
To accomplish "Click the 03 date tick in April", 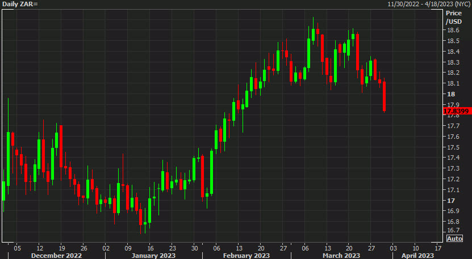I will click(x=394, y=248).
